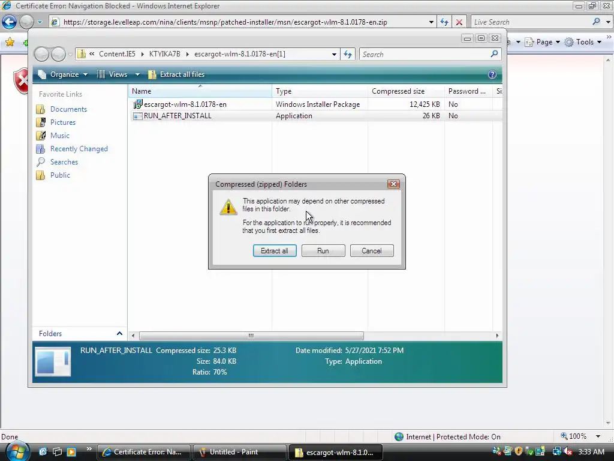Sort by Name column header
614x461 pixels.
pos(200,91)
